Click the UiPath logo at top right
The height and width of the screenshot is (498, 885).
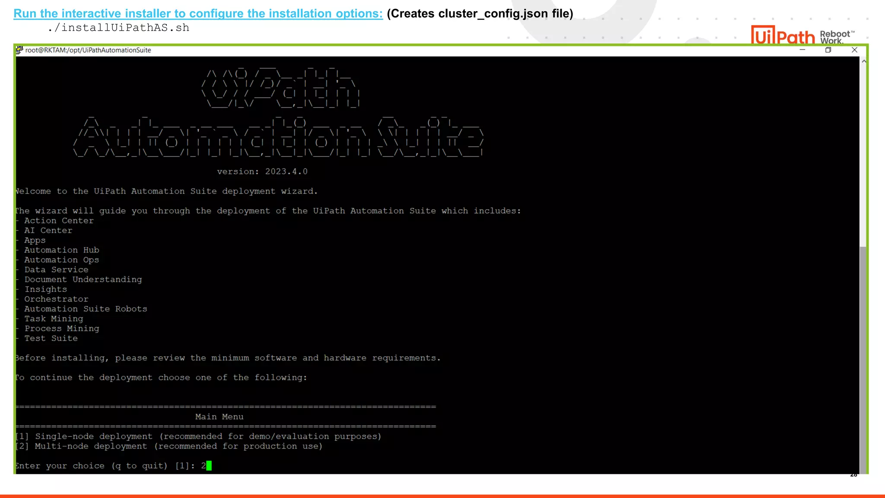click(x=783, y=35)
